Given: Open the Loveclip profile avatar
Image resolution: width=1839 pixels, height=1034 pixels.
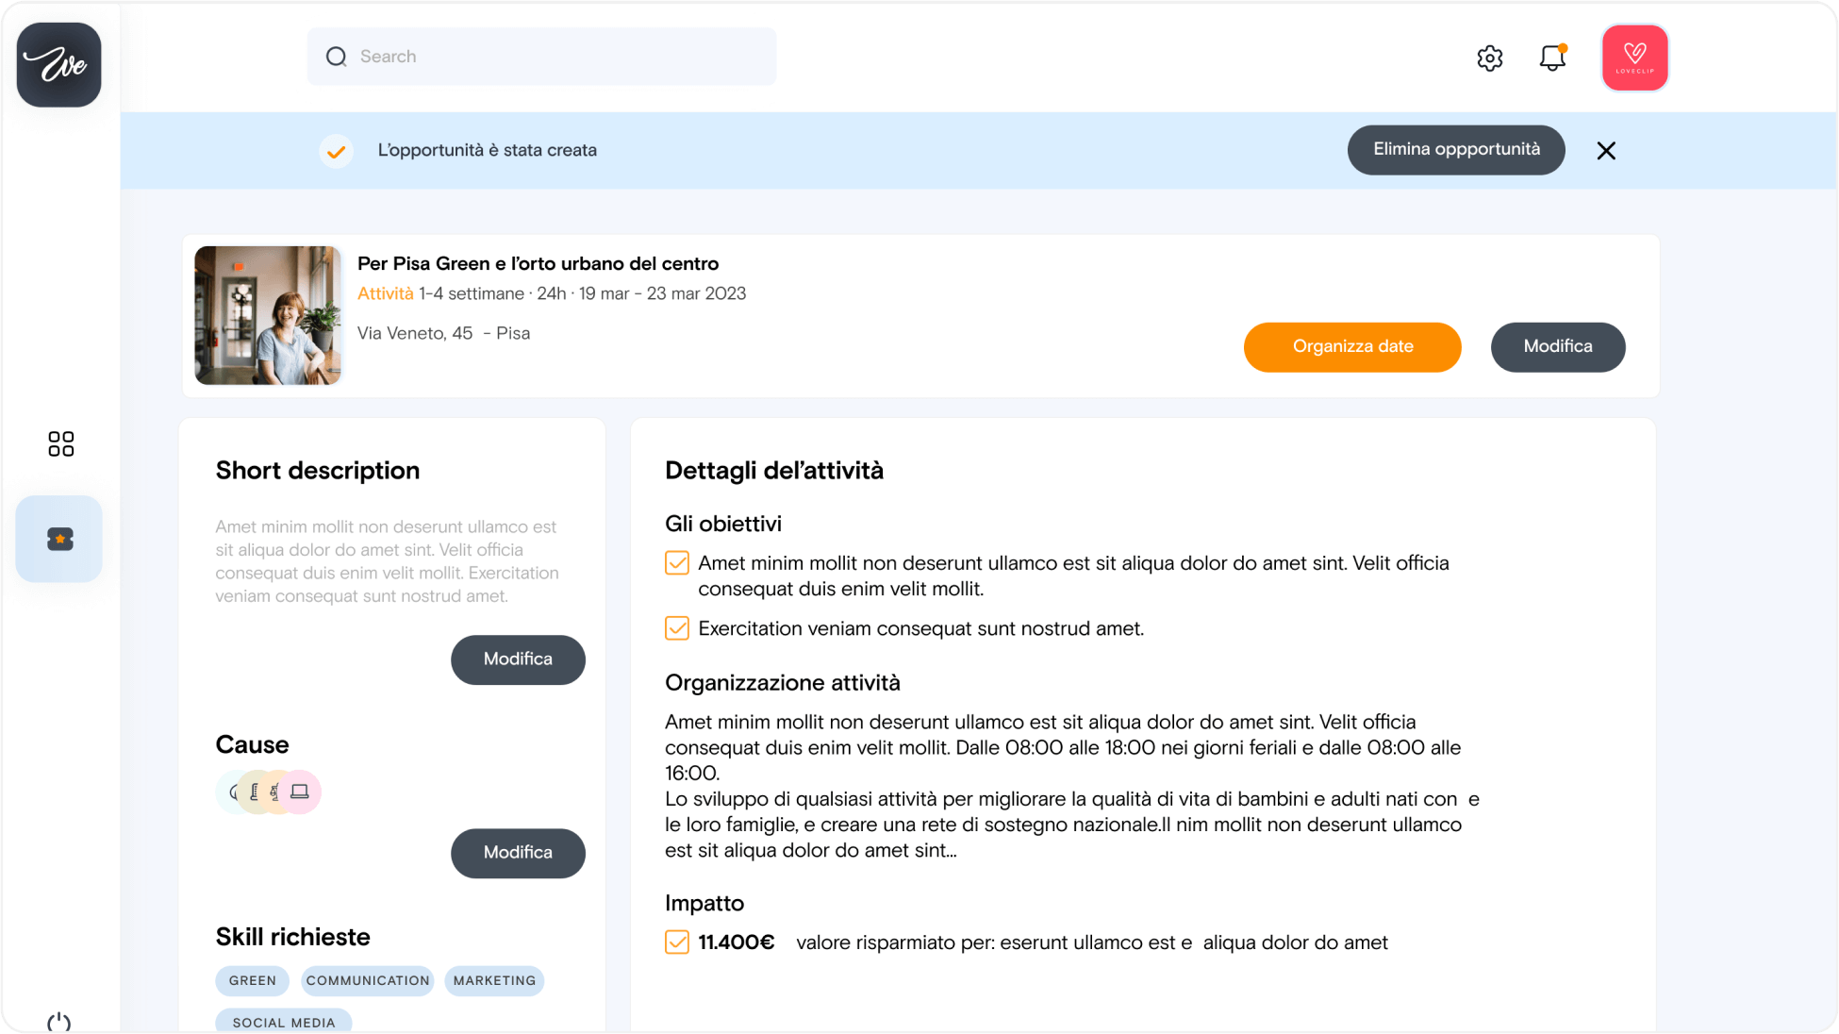Looking at the screenshot, I should click(x=1634, y=58).
